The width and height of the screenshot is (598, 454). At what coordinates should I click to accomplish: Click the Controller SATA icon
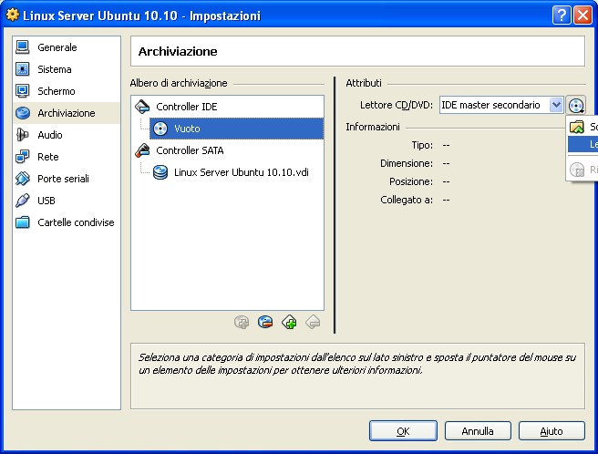pos(142,150)
